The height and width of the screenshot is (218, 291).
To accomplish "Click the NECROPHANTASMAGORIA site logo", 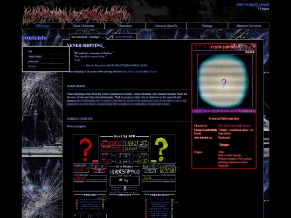I will click(x=76, y=15).
